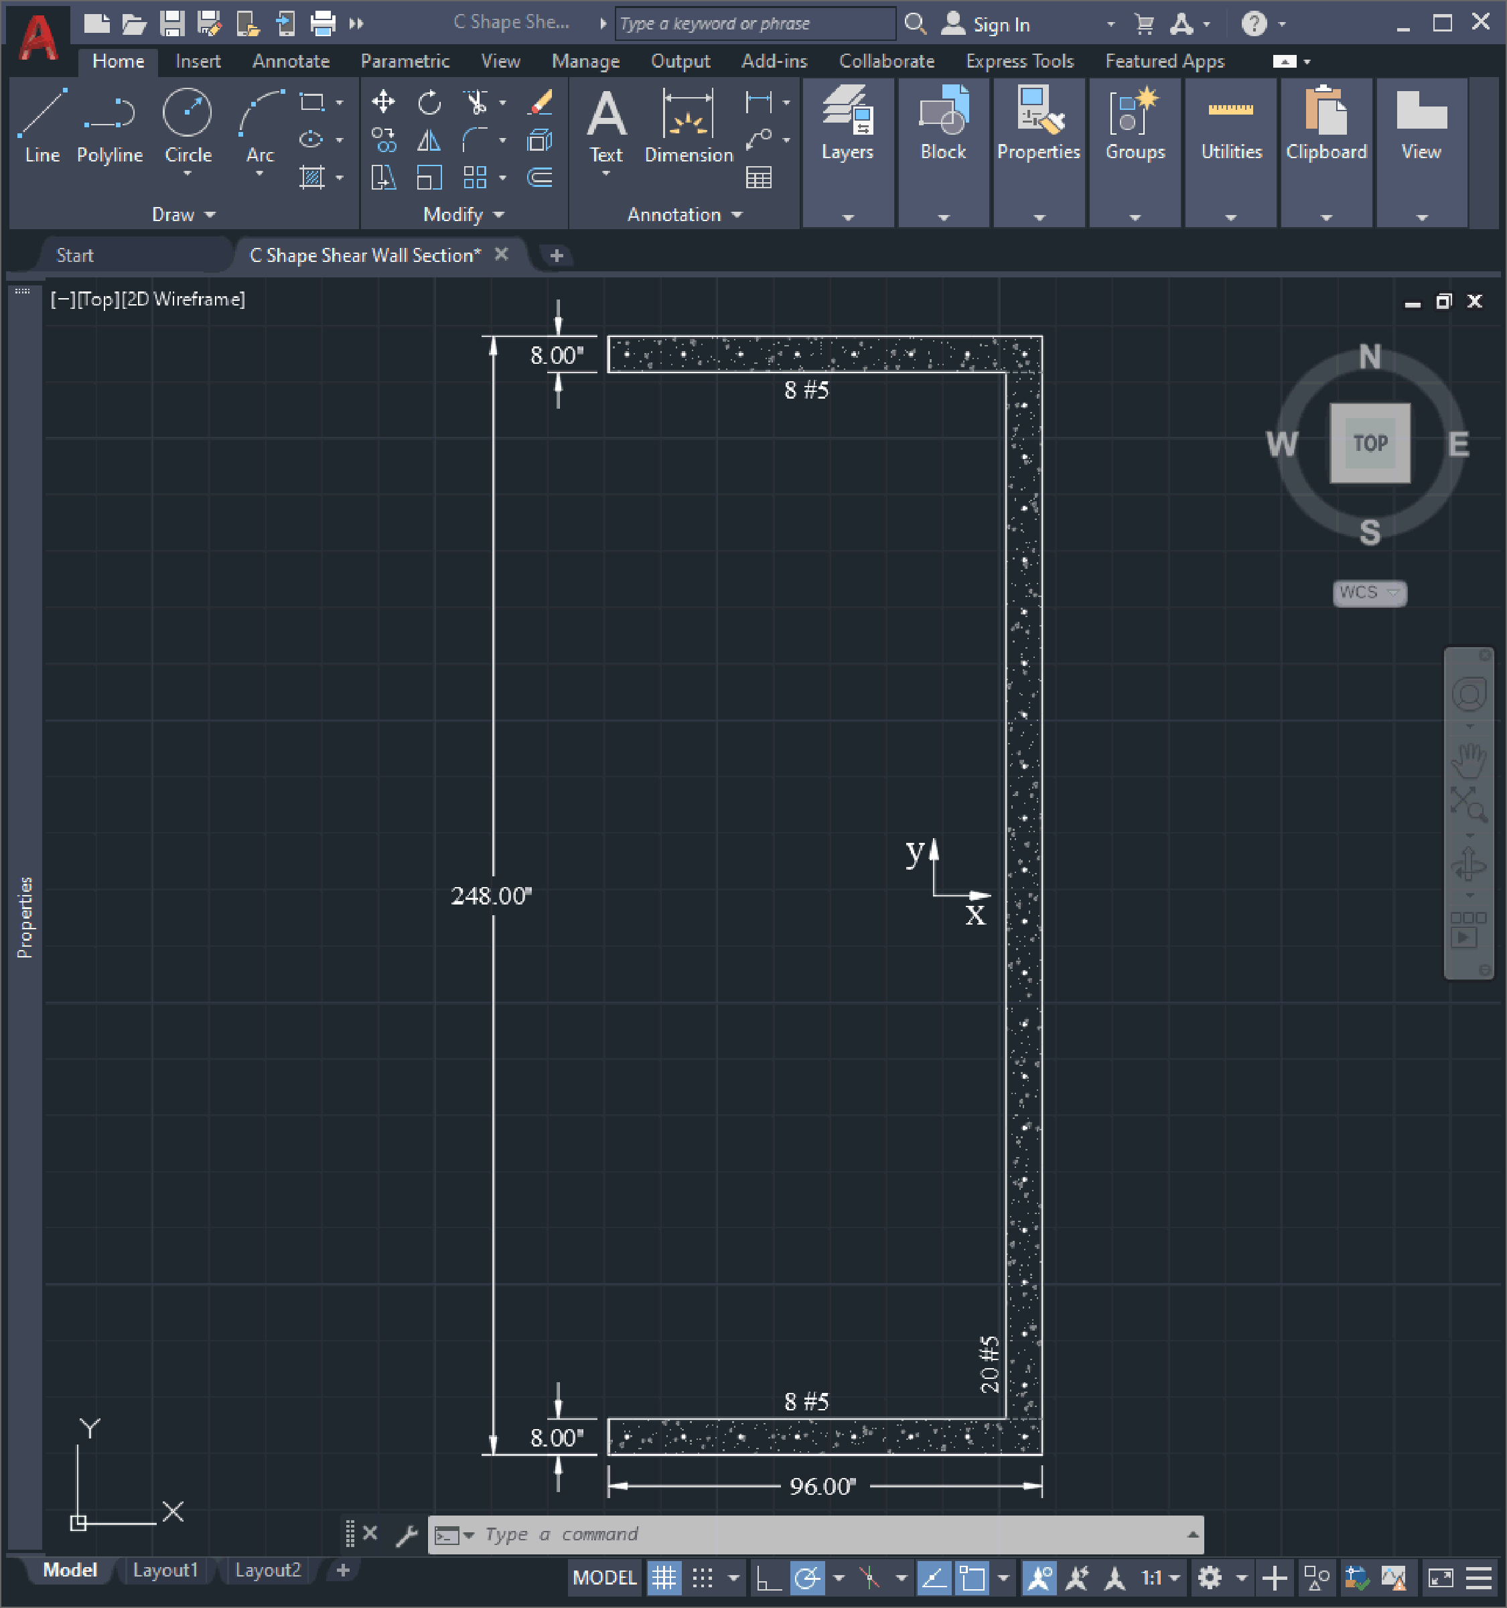Expand the Annotation panel dropdown
The image size is (1507, 1608).
click(x=685, y=215)
